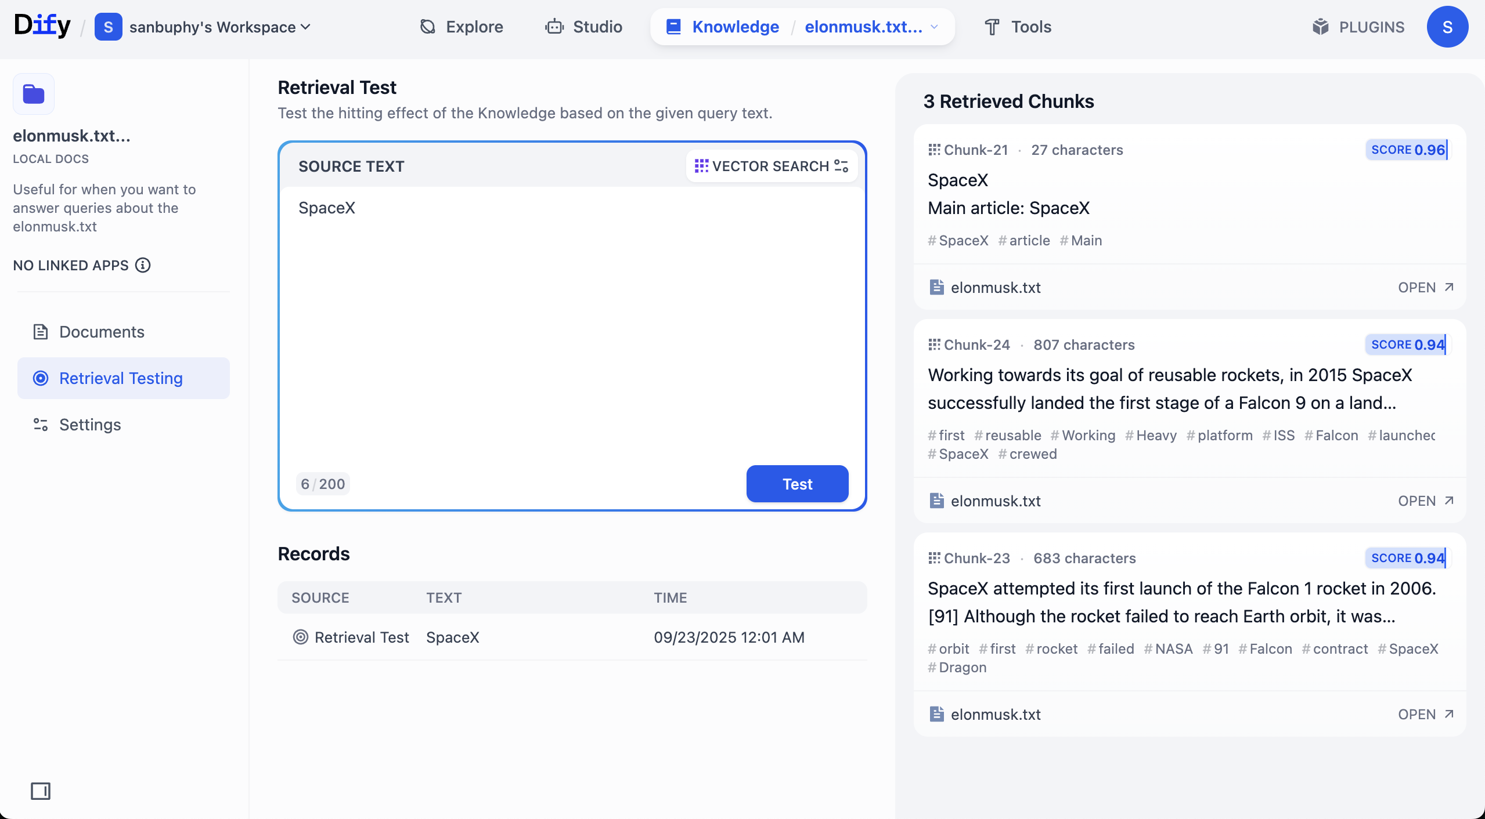
Task: Open vector search settings icon
Action: 841,166
